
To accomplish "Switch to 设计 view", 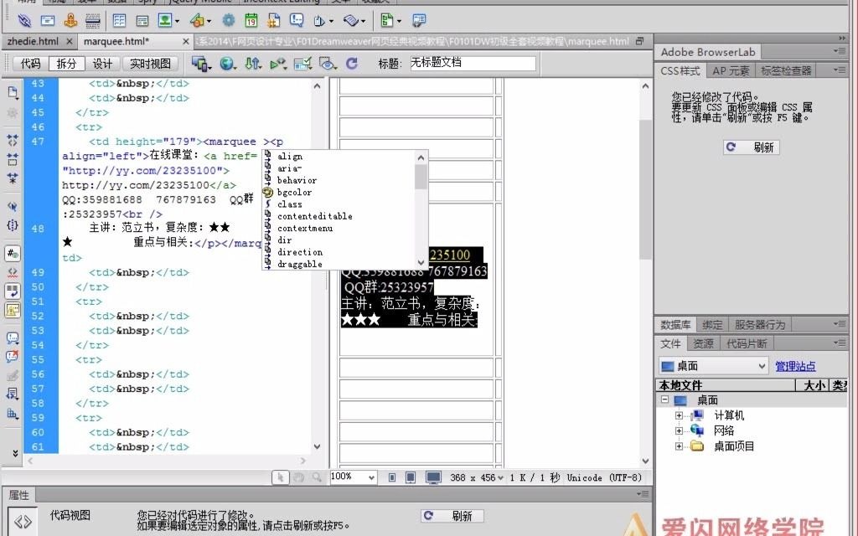I will pyautogui.click(x=102, y=64).
